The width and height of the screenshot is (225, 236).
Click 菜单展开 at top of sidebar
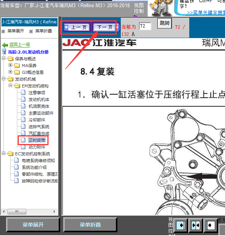click(x=16, y=31)
